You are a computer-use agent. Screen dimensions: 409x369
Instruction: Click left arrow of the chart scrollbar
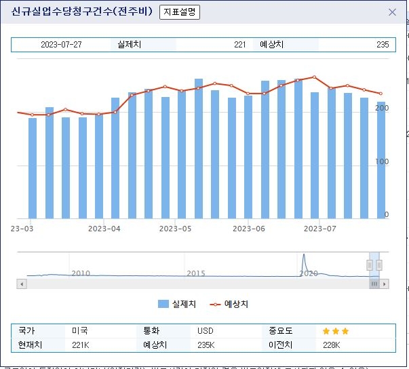pyautogui.click(x=22, y=284)
